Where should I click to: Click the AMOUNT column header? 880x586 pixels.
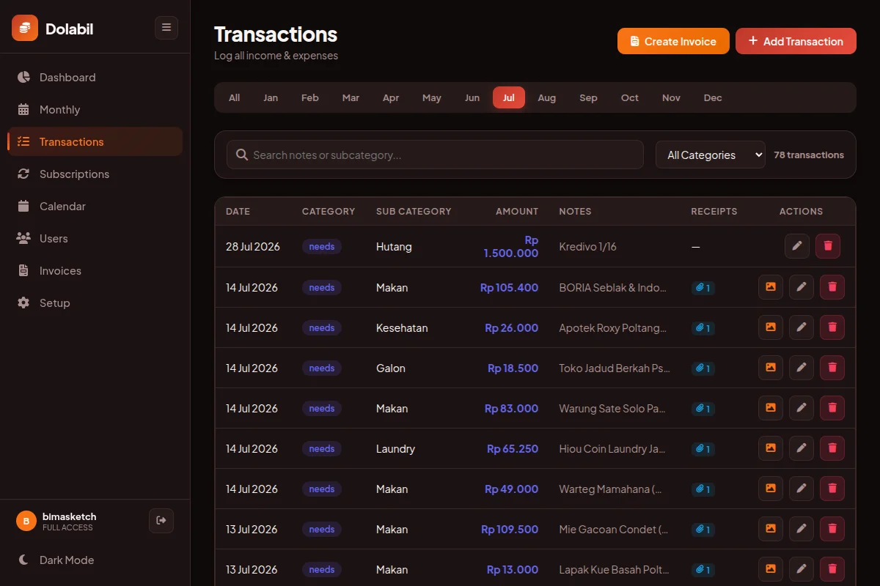point(517,211)
